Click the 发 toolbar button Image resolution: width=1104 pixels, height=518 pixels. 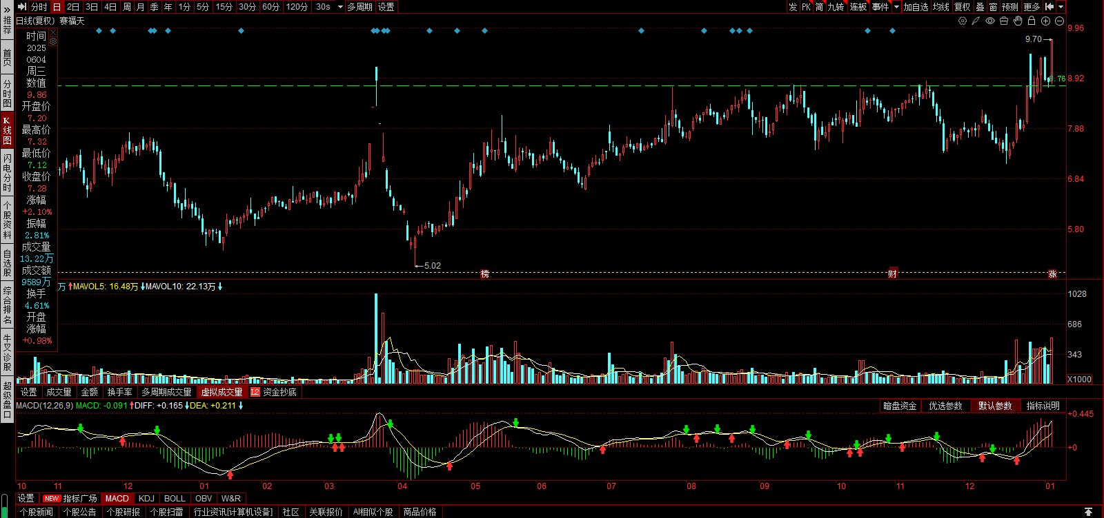tap(793, 7)
